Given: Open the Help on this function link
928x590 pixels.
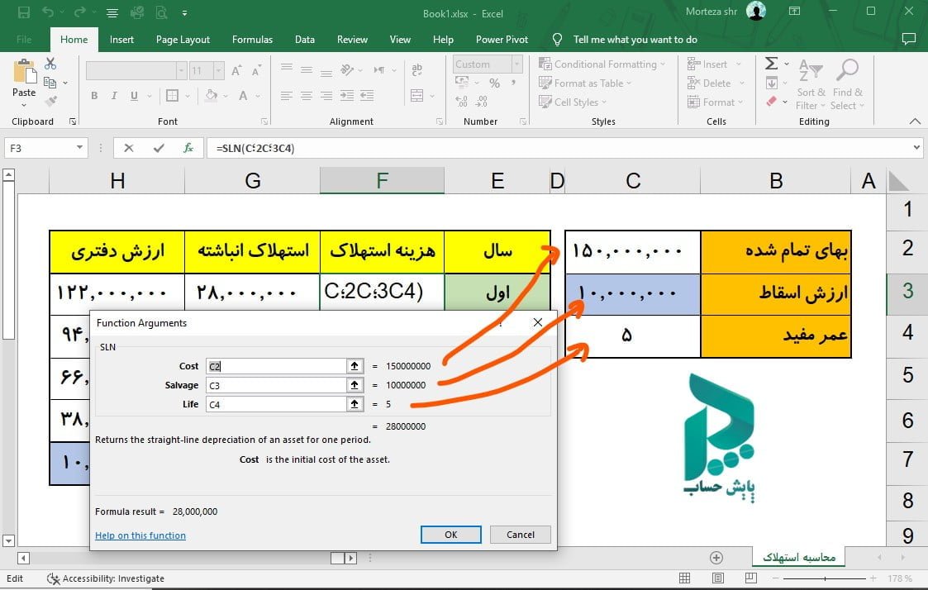Looking at the screenshot, I should tap(140, 535).
